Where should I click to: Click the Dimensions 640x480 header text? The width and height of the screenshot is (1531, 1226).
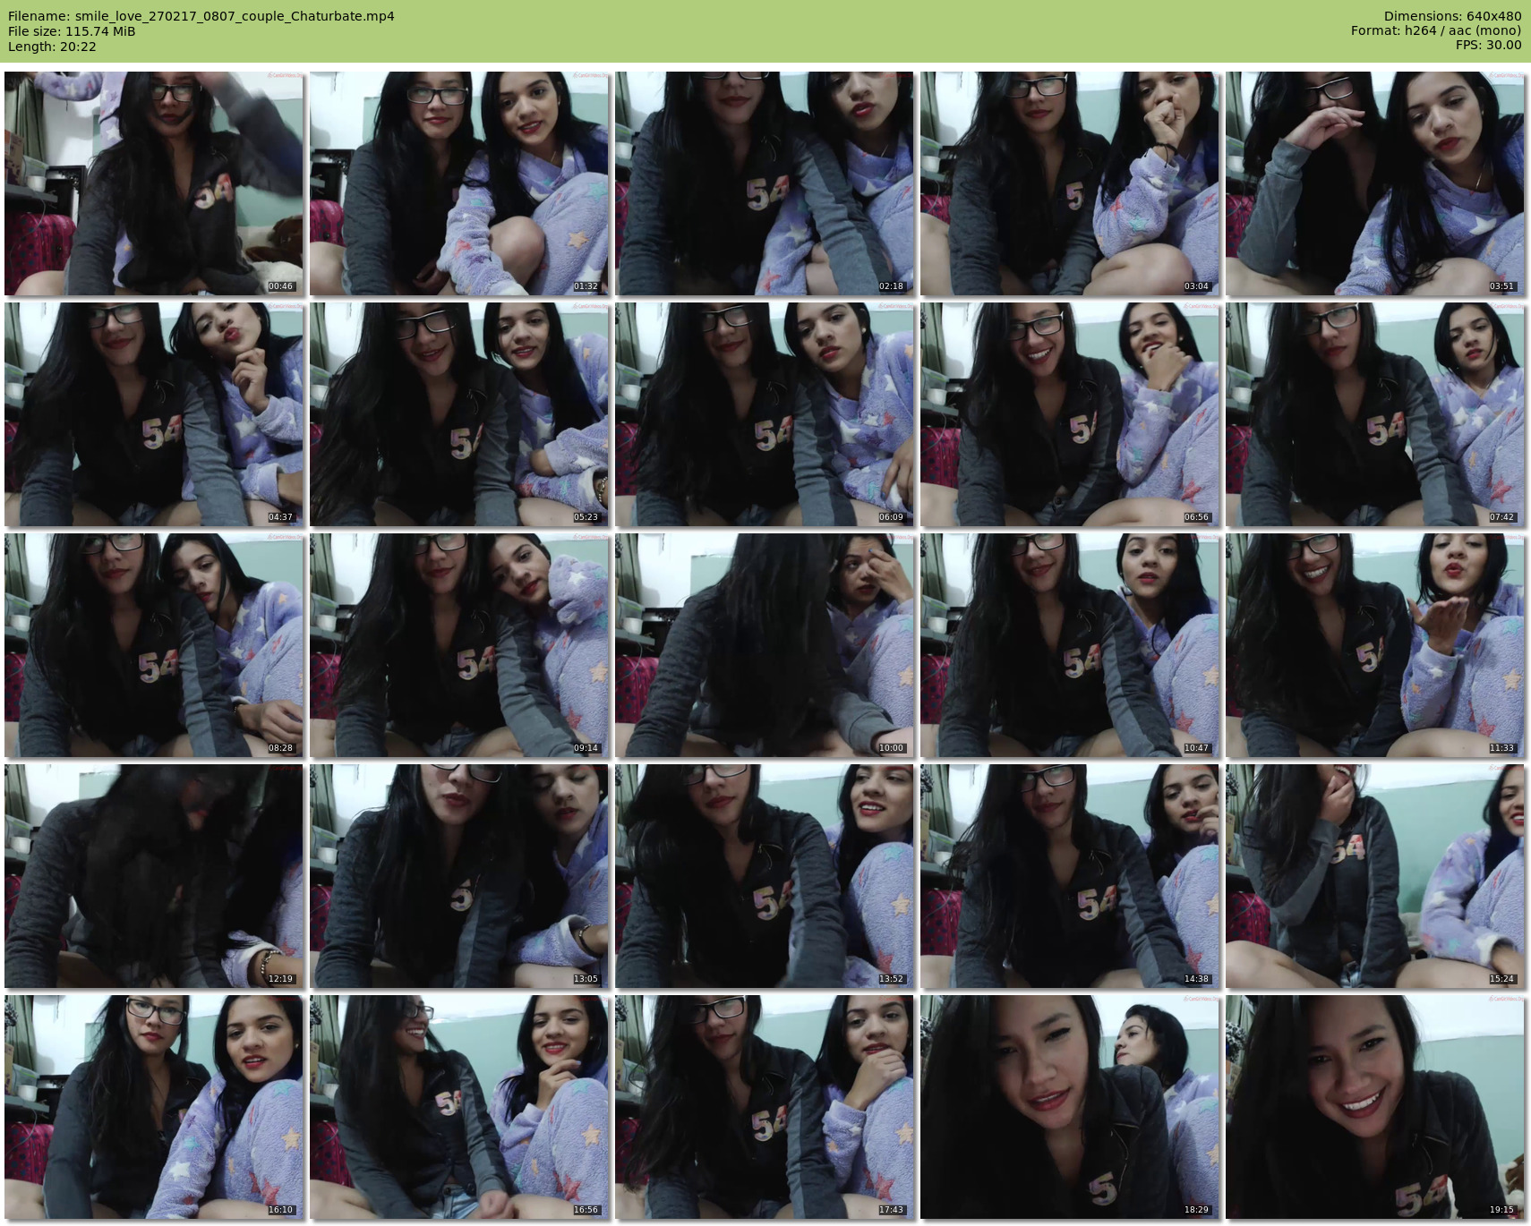tap(1452, 16)
